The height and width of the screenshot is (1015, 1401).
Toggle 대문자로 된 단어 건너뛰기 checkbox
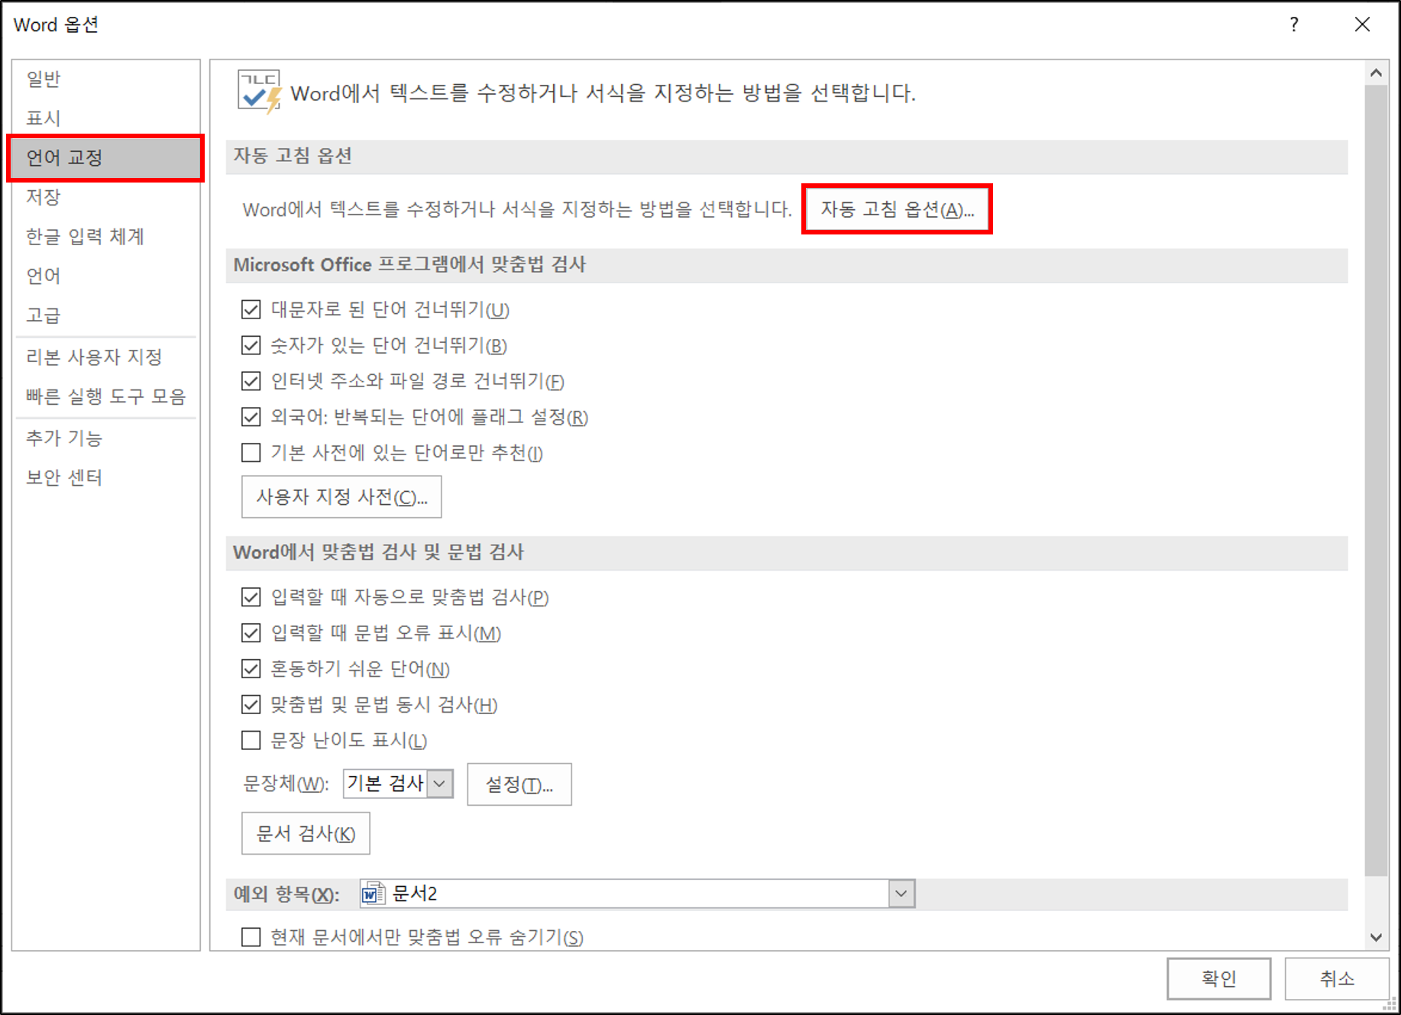pyautogui.click(x=251, y=309)
